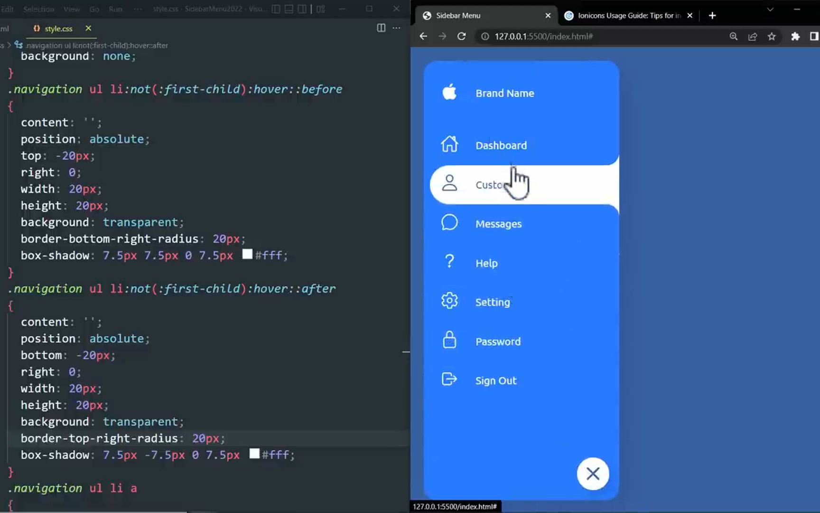820x513 pixels.
Task: Open a new browser tab
Action: (712, 16)
